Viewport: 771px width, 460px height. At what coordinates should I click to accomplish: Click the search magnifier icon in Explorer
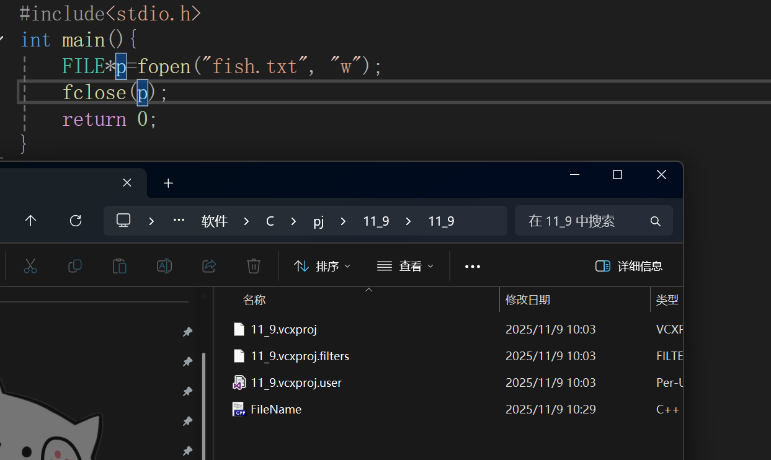point(655,221)
